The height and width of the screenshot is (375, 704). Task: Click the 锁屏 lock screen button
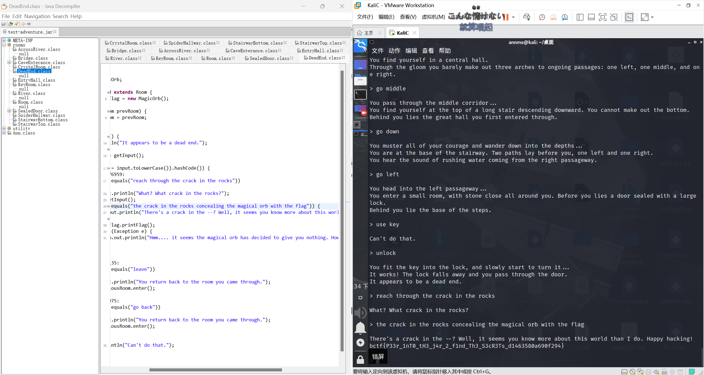pyautogui.click(x=378, y=357)
